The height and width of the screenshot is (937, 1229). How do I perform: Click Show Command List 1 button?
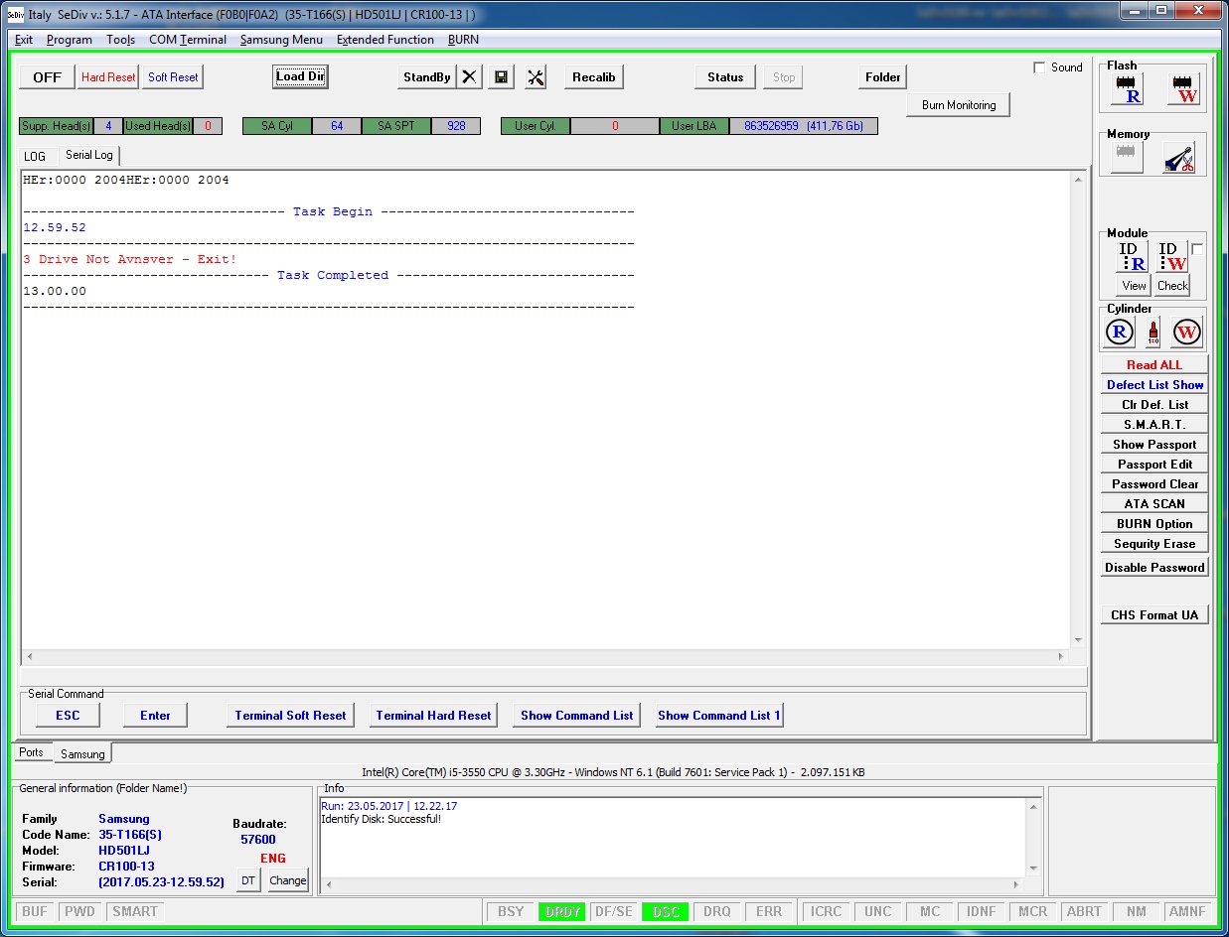coord(719,716)
